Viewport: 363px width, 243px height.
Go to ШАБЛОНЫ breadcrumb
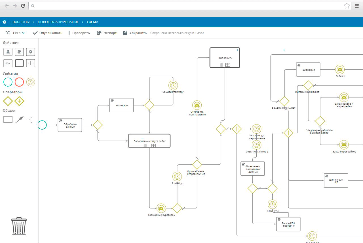[20, 22]
